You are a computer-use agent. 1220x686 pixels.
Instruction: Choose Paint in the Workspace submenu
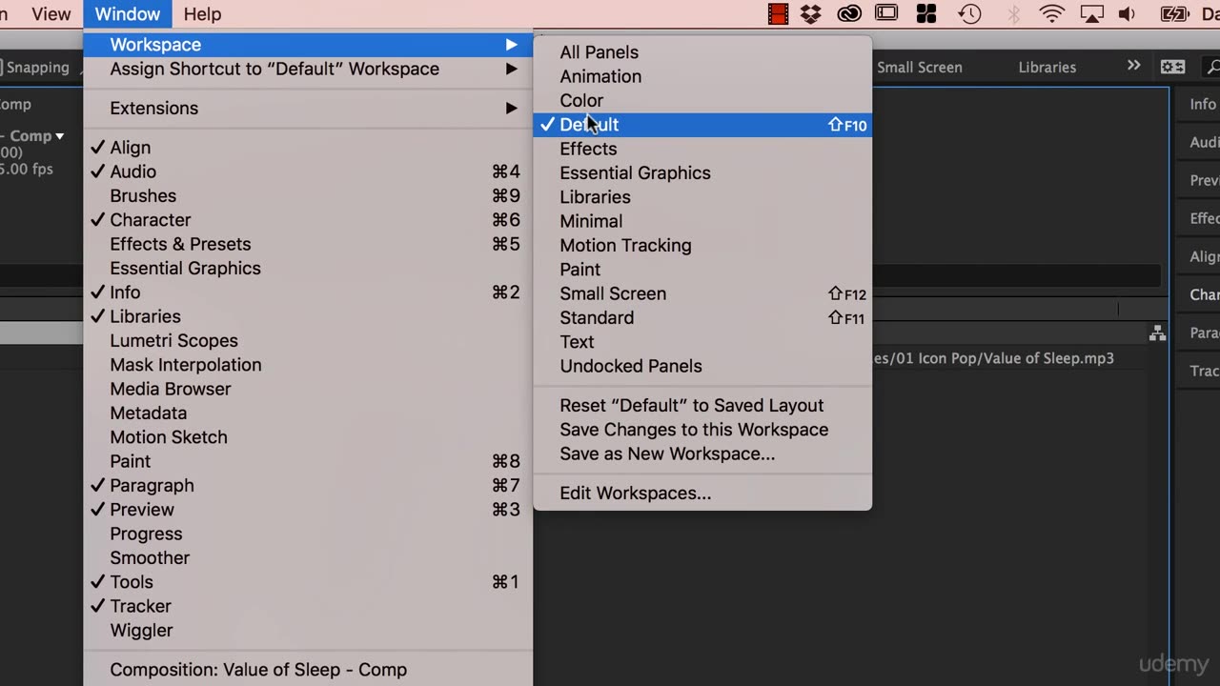pyautogui.click(x=702, y=270)
